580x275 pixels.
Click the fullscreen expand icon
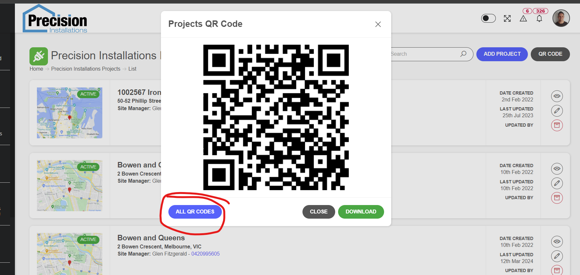point(507,18)
